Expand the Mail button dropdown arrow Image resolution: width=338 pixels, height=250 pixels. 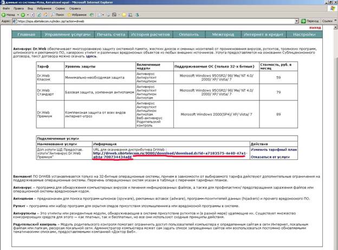pyautogui.click(x=103, y=15)
